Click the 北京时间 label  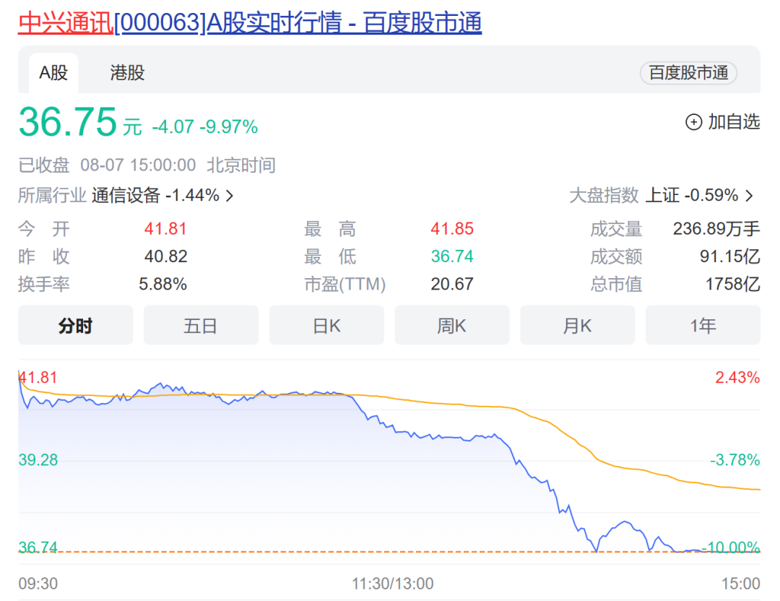pyautogui.click(x=241, y=165)
